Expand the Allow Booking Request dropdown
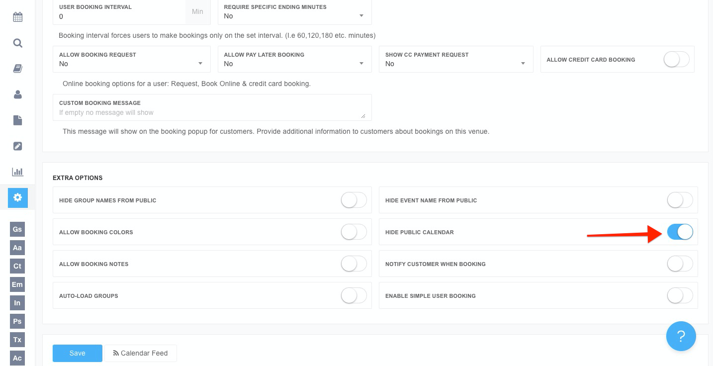Image resolution: width=713 pixels, height=366 pixels. (131, 60)
